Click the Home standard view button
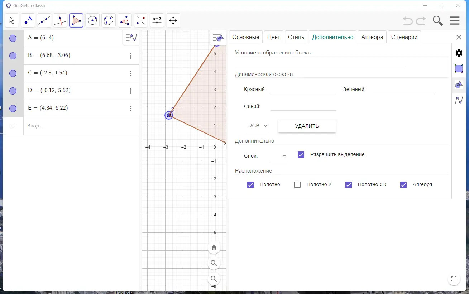 click(214, 247)
